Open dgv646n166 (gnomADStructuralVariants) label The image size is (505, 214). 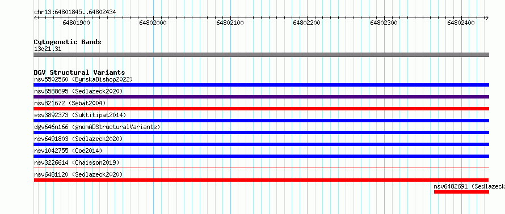[x=97, y=127]
